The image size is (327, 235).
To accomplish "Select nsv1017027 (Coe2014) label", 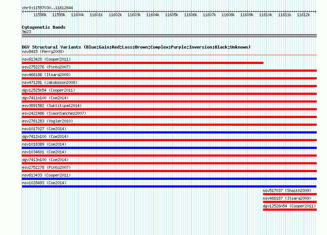I will coord(44,129).
